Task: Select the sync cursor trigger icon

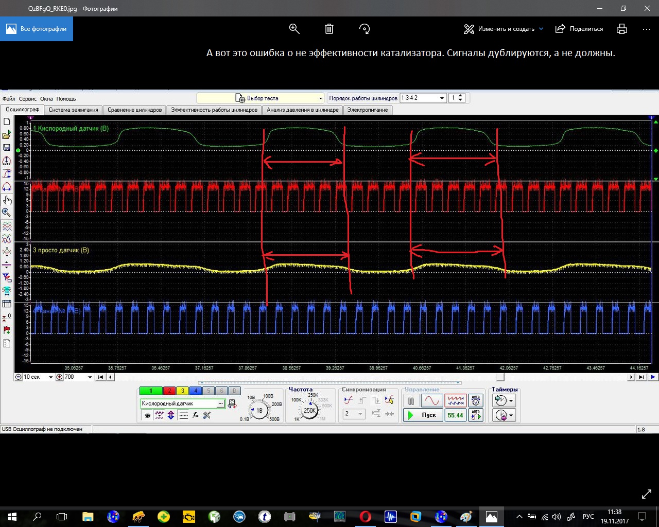Action: pos(389,400)
